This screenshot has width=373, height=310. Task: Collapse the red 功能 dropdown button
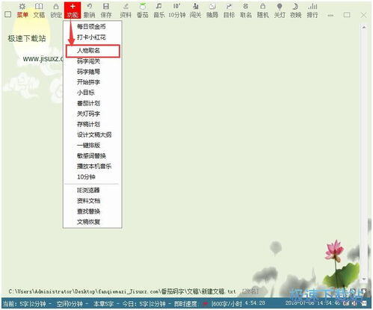point(73,10)
